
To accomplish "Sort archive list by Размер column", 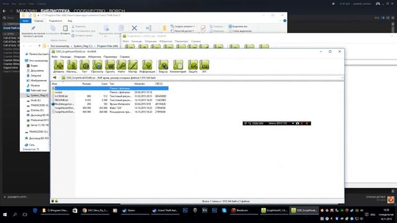I will [87, 84].
